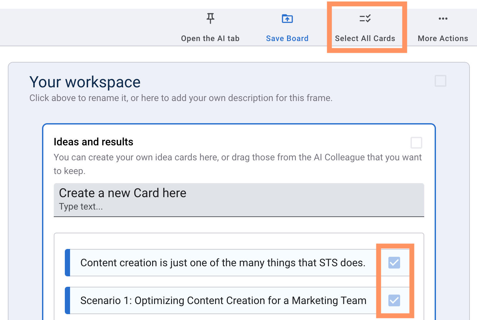Click the 'Select All Cards' label
Viewport: 477px width, 320px height.
[365, 38]
